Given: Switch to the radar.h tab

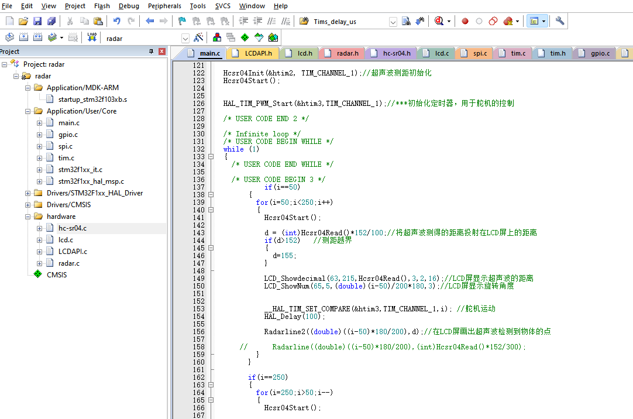Looking at the screenshot, I should coord(342,53).
